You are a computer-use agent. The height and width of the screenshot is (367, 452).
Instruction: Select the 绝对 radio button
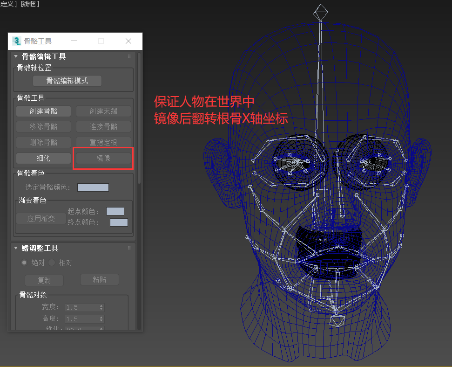(24, 263)
